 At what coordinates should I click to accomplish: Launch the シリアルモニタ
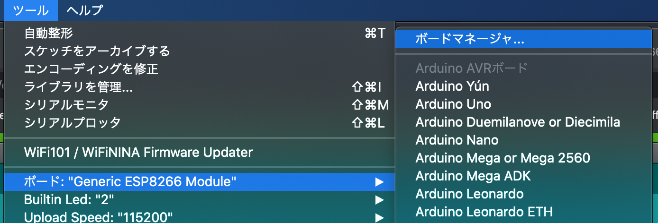[x=66, y=105]
